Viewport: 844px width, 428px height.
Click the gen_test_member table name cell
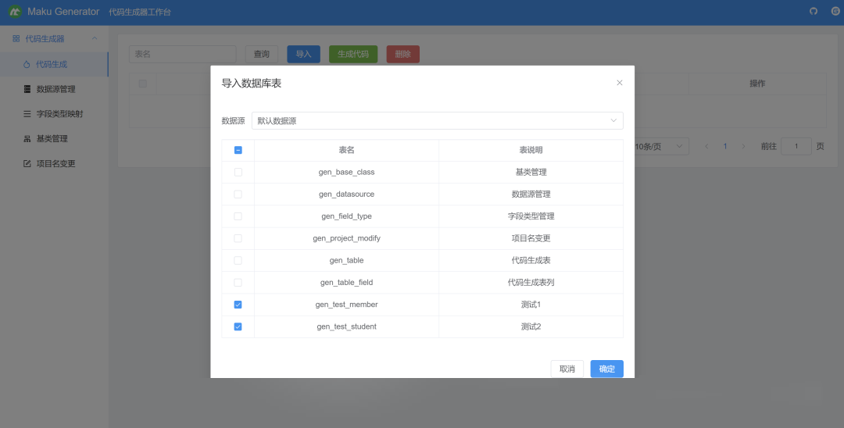coord(347,305)
